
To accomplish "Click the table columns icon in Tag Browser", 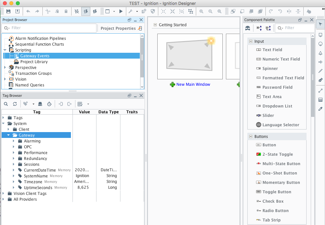I will (x=80, y=104).
